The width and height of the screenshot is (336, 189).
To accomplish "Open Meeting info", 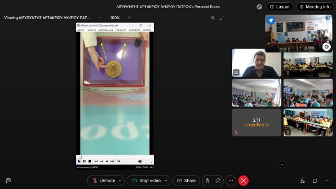I will [x=315, y=7].
